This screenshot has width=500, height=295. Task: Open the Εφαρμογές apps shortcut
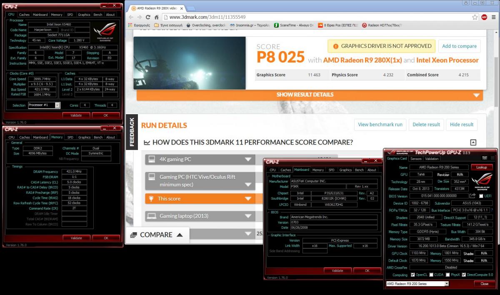coord(138,25)
